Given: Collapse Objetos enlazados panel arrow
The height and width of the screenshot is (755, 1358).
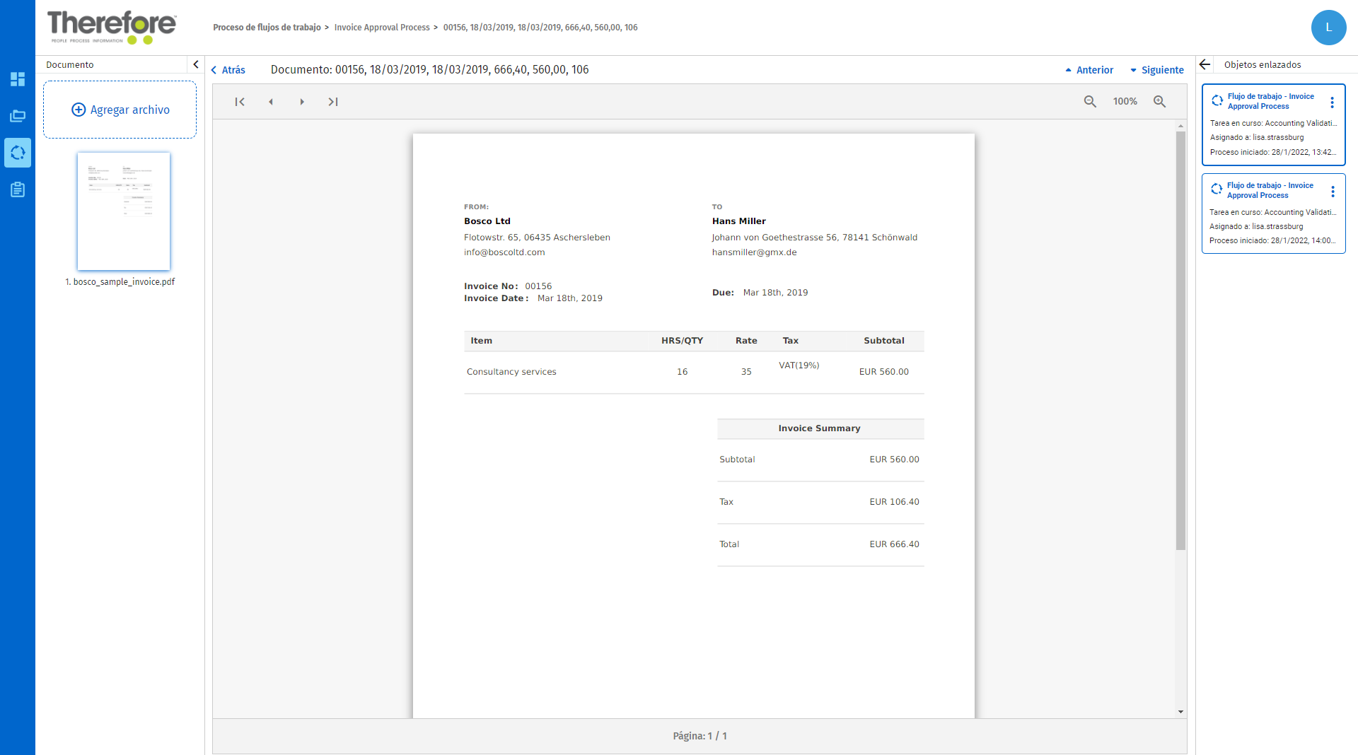Looking at the screenshot, I should [x=1205, y=64].
